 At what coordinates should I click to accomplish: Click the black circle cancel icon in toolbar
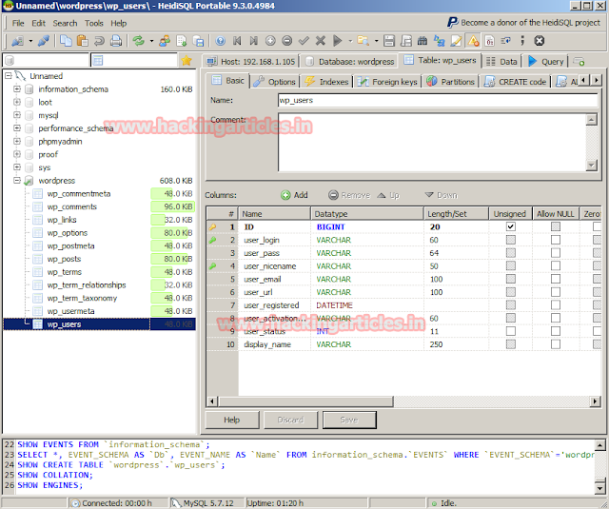[540, 41]
